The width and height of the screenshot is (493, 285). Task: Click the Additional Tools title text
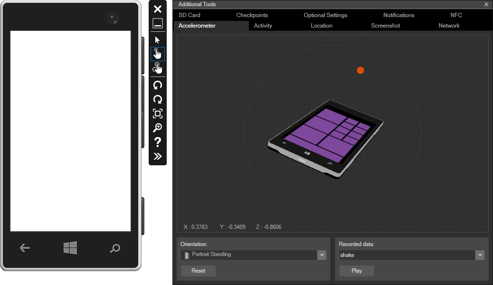coord(197,4)
